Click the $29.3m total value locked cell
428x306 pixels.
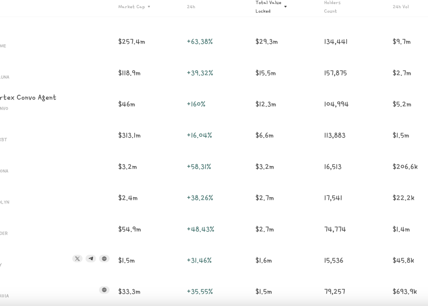coord(267,42)
